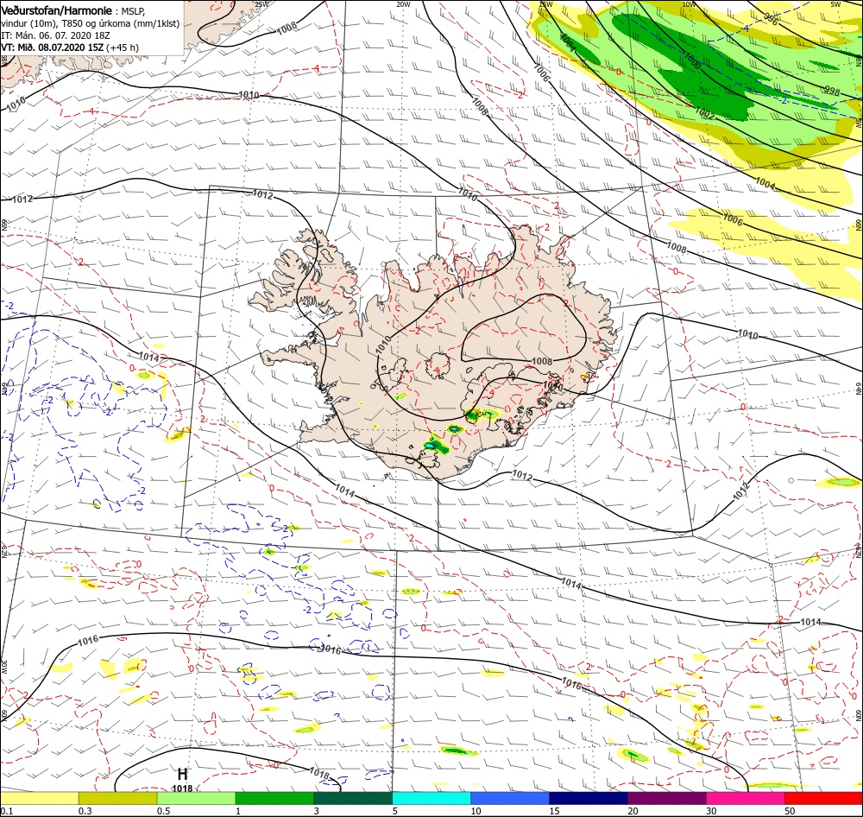Select the green 1–3 mm legend swatch
This screenshot has height=817, width=863.
click(274, 798)
